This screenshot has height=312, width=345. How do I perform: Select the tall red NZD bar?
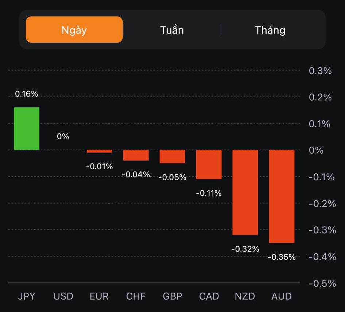click(x=245, y=192)
